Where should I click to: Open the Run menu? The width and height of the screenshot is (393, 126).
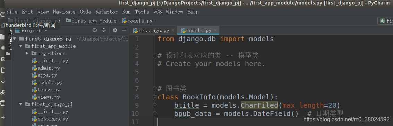click(x=126, y=12)
